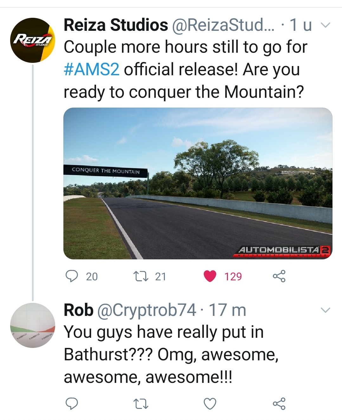Screen dimensions: 342x420
Task: Like Rob's reply with the heart
Action: click(x=210, y=403)
